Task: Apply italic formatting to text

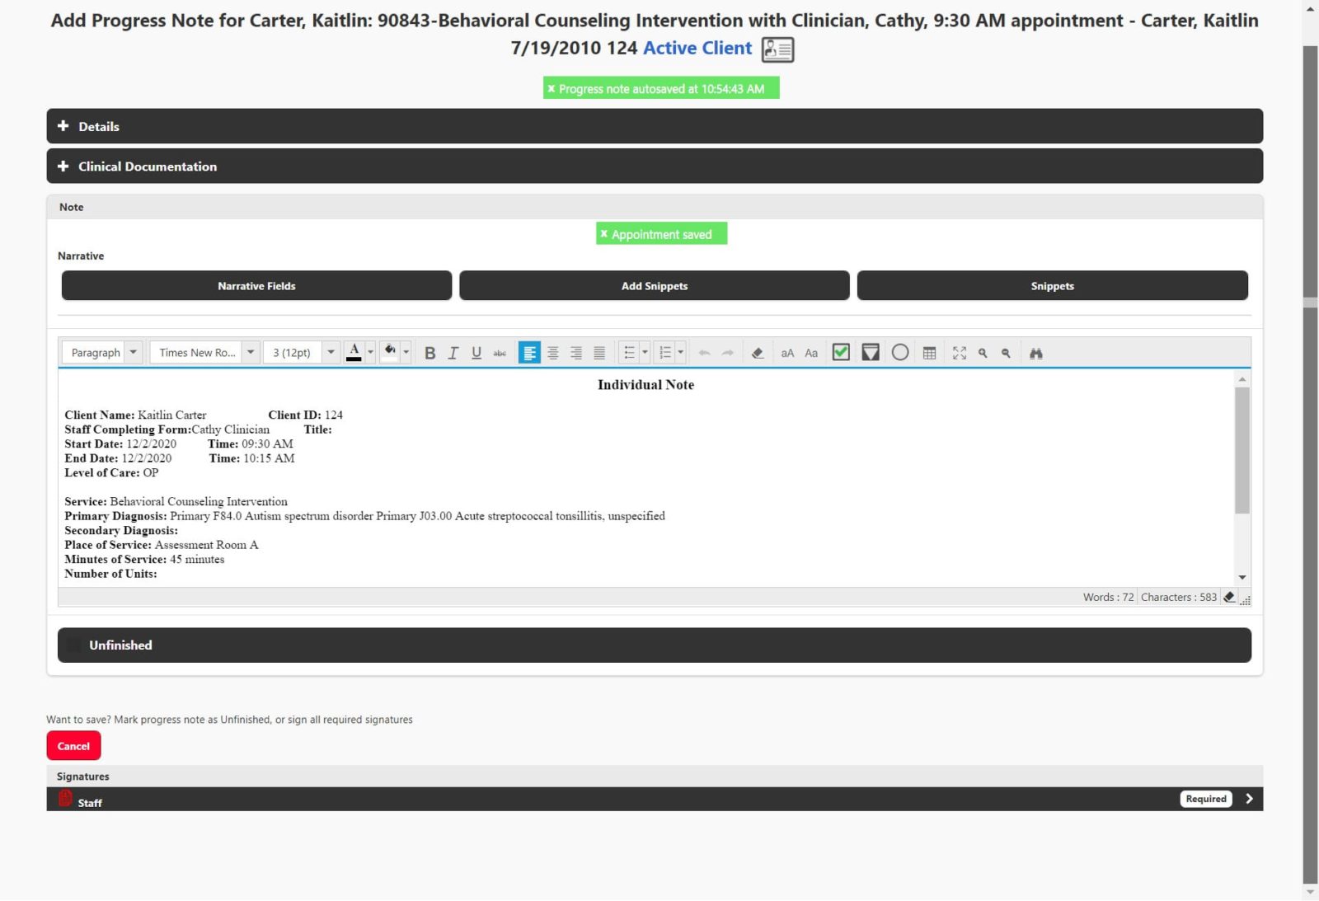Action: click(x=453, y=353)
